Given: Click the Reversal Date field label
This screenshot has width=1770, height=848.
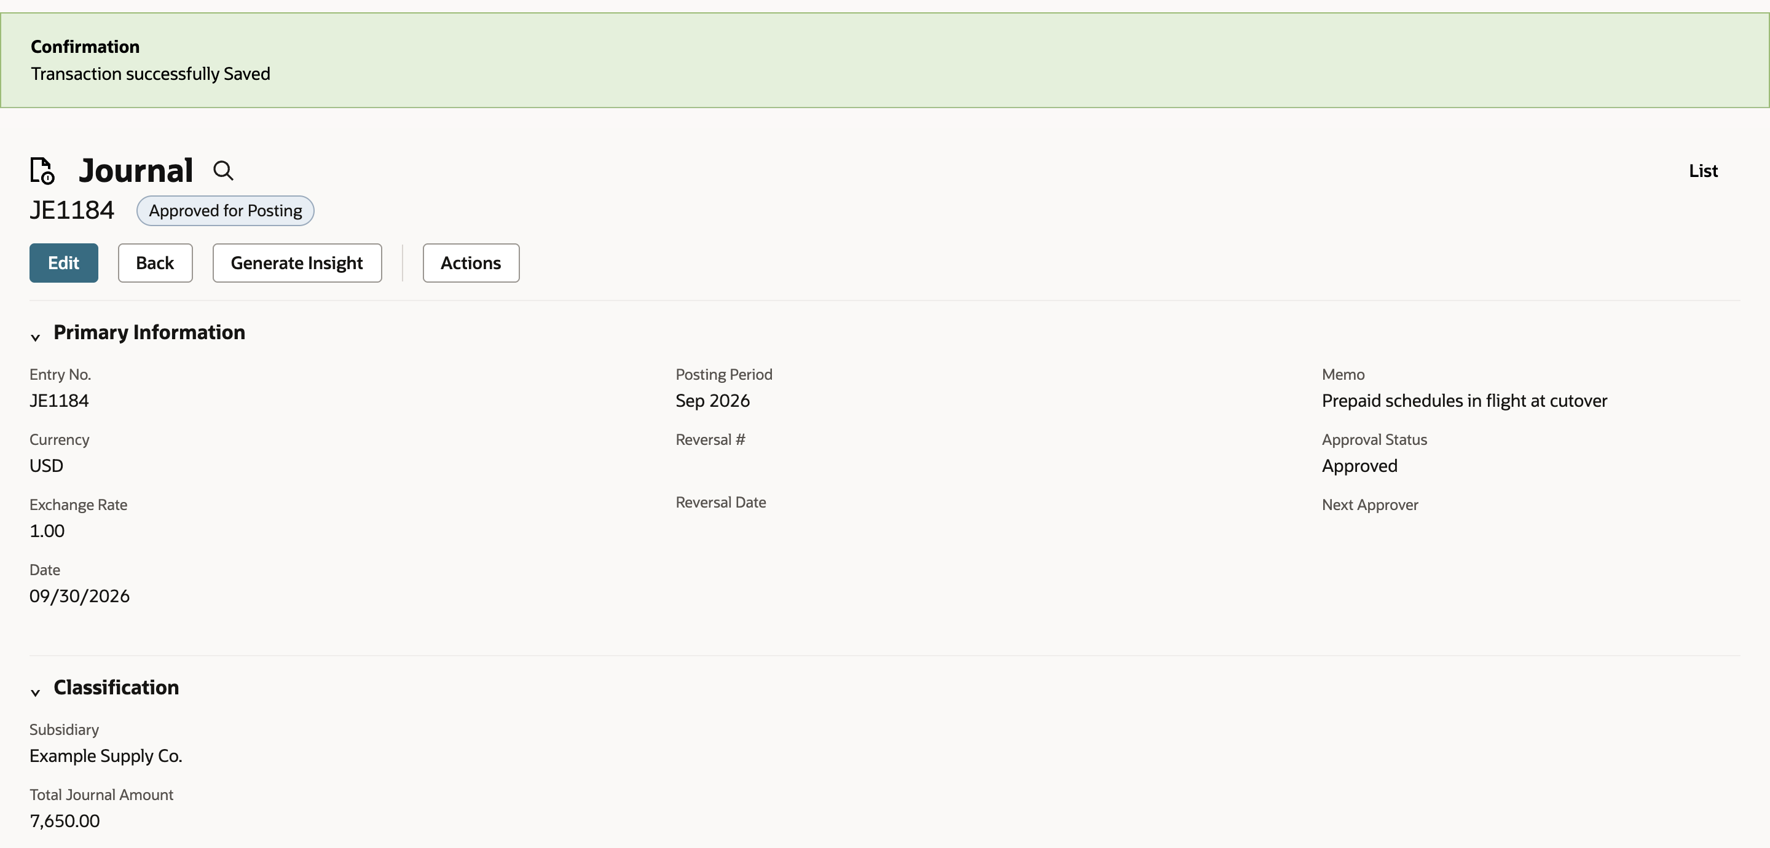Looking at the screenshot, I should 721,502.
